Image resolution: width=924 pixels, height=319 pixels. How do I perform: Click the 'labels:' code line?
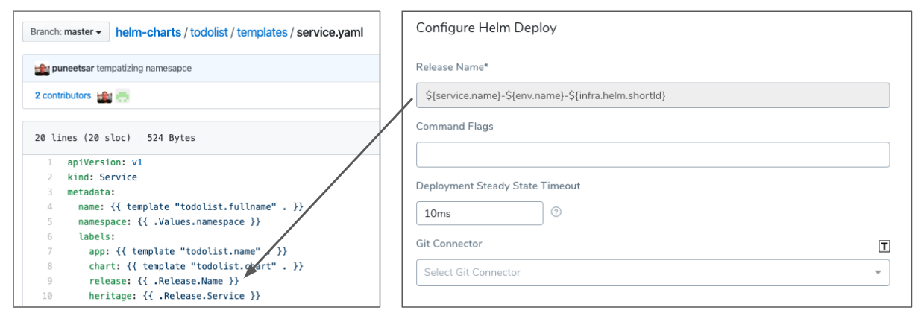point(96,236)
